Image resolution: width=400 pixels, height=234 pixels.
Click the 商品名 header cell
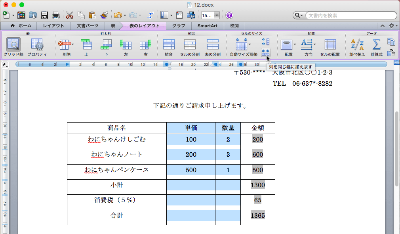(x=117, y=128)
